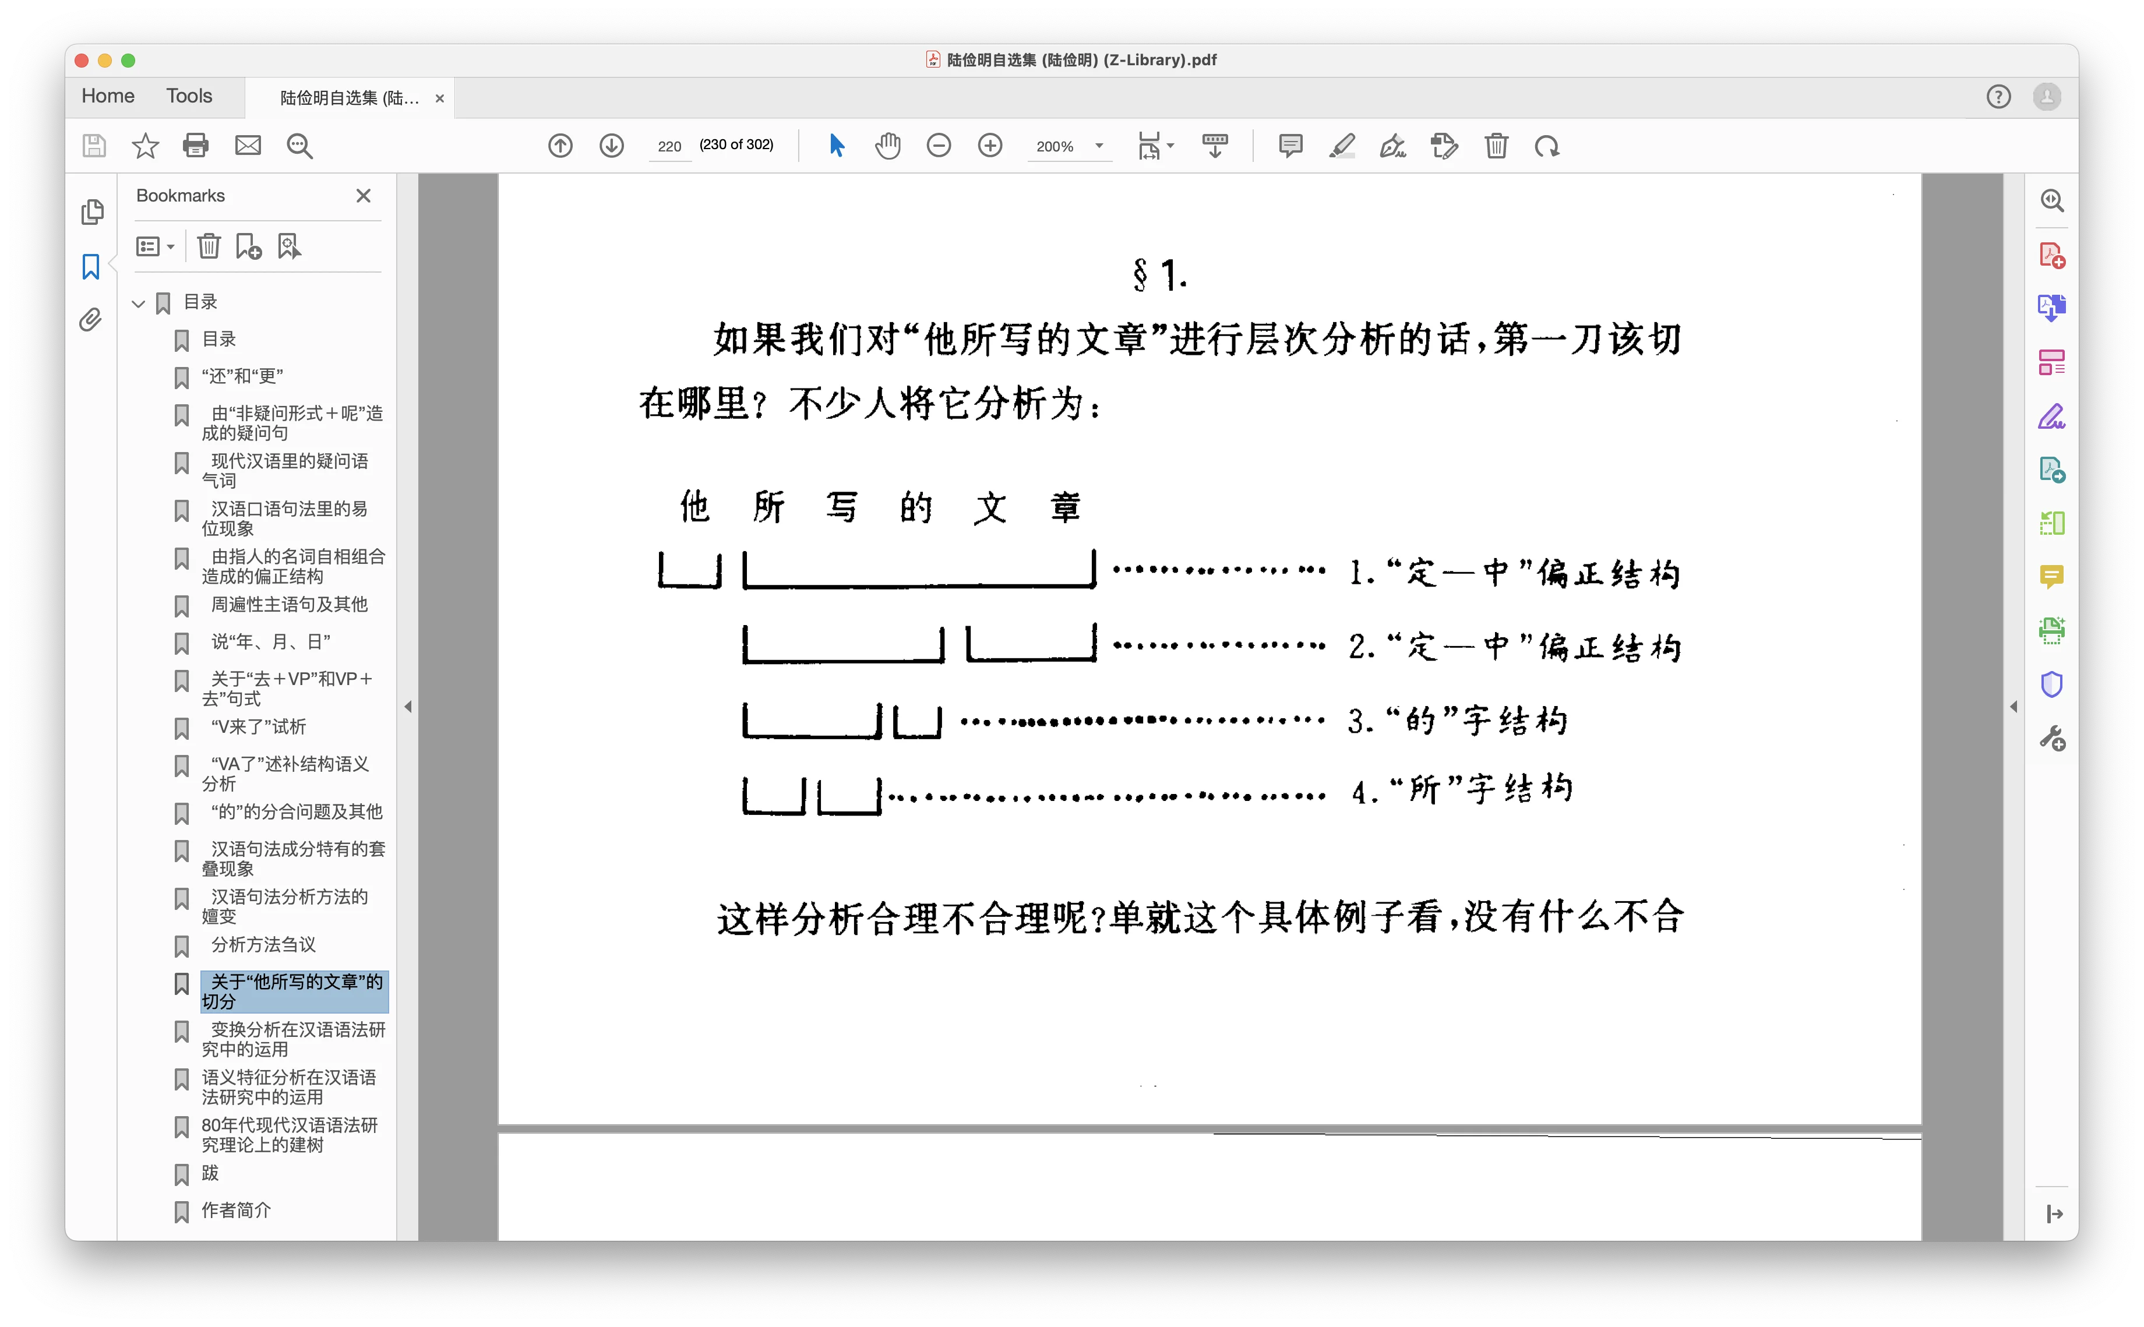Open the Highlight text tool
The height and width of the screenshot is (1327, 2144).
coord(1343,146)
